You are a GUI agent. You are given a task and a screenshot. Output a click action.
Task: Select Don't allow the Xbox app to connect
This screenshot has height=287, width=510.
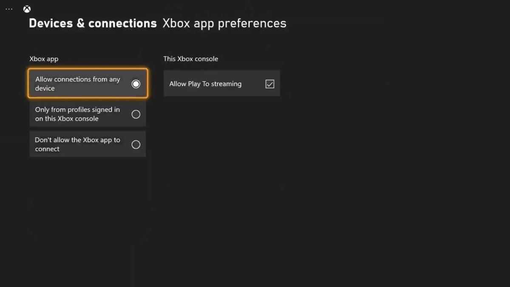88,144
